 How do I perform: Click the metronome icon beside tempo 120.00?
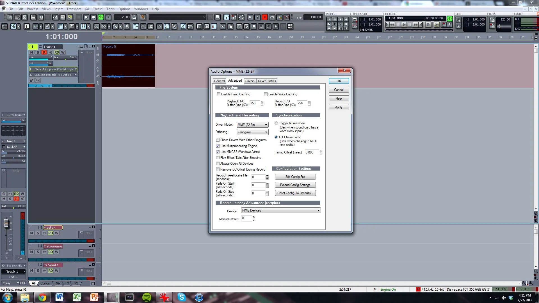click(x=134, y=17)
